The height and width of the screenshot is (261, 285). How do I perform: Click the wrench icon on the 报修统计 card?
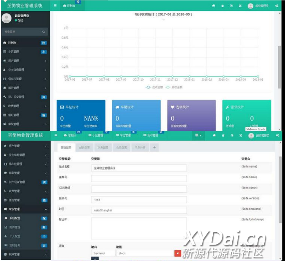228,107
